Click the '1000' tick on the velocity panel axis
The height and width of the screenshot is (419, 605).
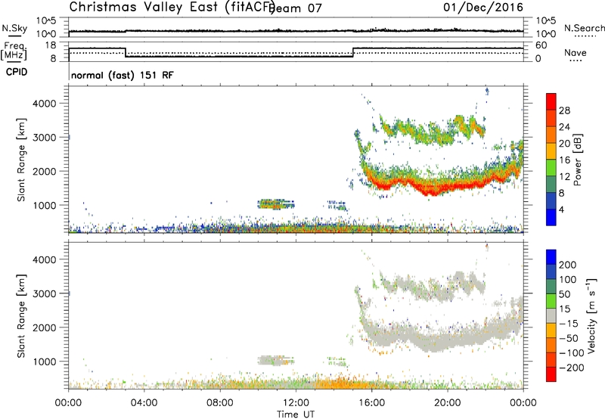[44, 362]
